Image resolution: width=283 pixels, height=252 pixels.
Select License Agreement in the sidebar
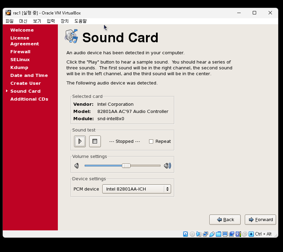24,41
